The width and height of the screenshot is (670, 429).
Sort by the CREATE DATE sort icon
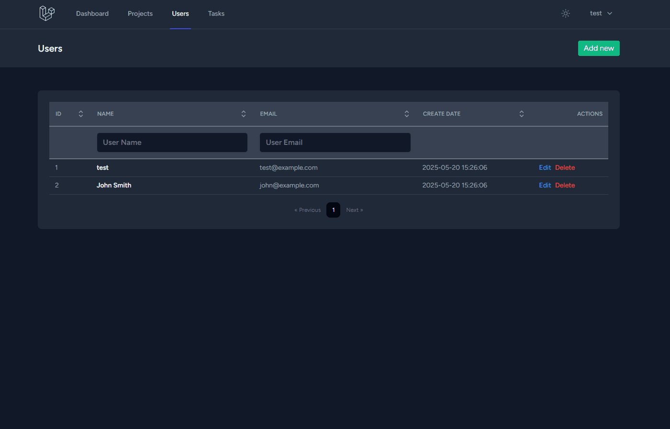[x=521, y=114]
